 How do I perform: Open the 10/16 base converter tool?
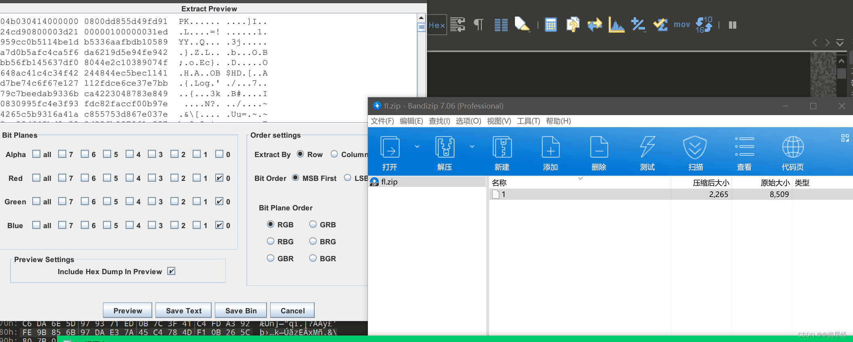704,25
